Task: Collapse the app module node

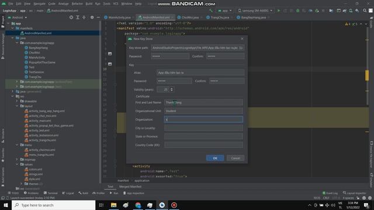Action: pos(8,23)
